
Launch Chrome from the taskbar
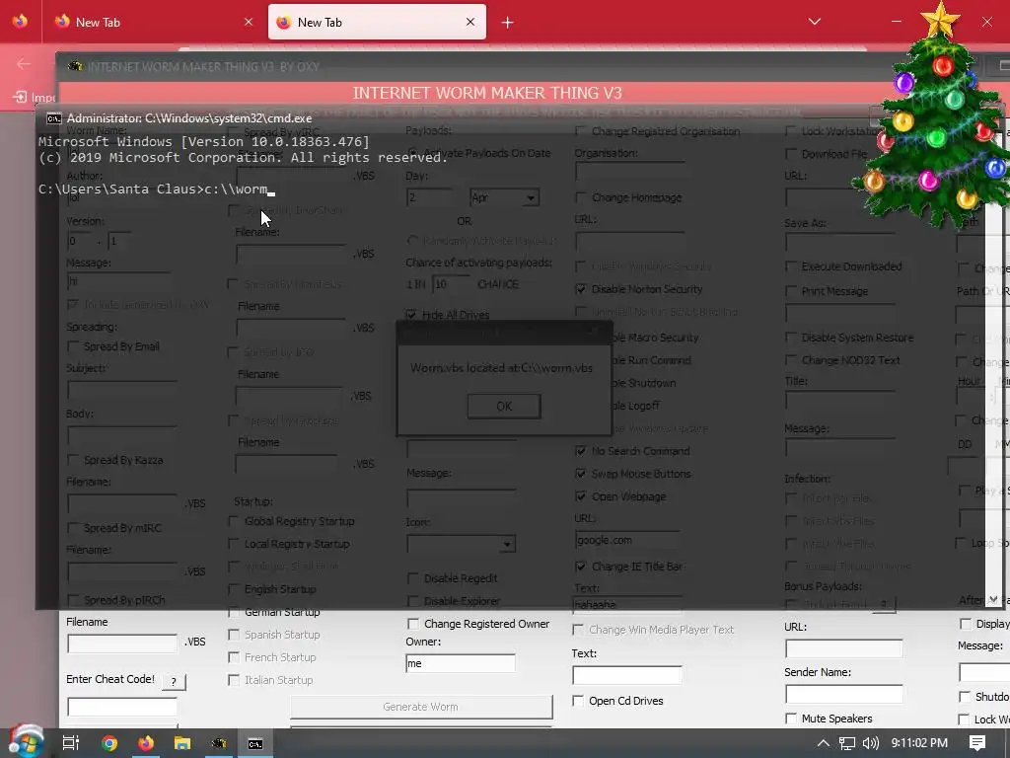point(109,743)
